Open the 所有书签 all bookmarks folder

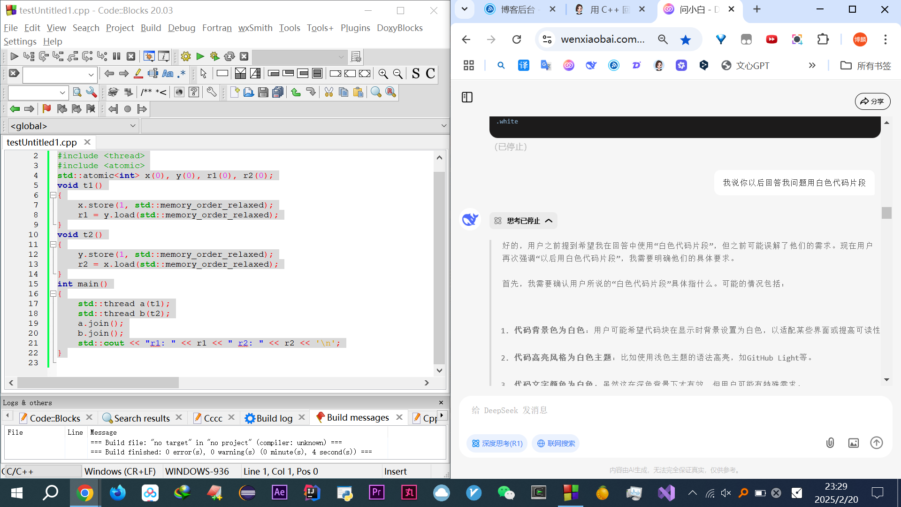pyautogui.click(x=866, y=65)
